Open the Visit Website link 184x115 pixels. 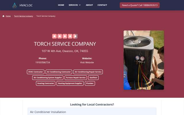(87, 62)
